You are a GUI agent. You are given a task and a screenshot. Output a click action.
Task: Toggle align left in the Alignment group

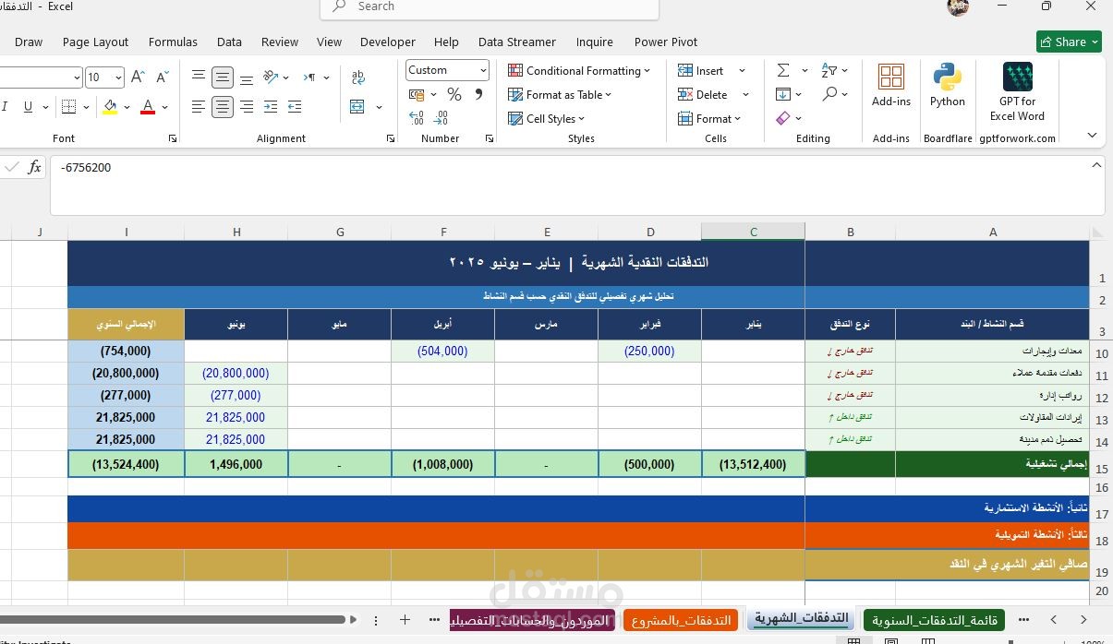click(x=199, y=107)
